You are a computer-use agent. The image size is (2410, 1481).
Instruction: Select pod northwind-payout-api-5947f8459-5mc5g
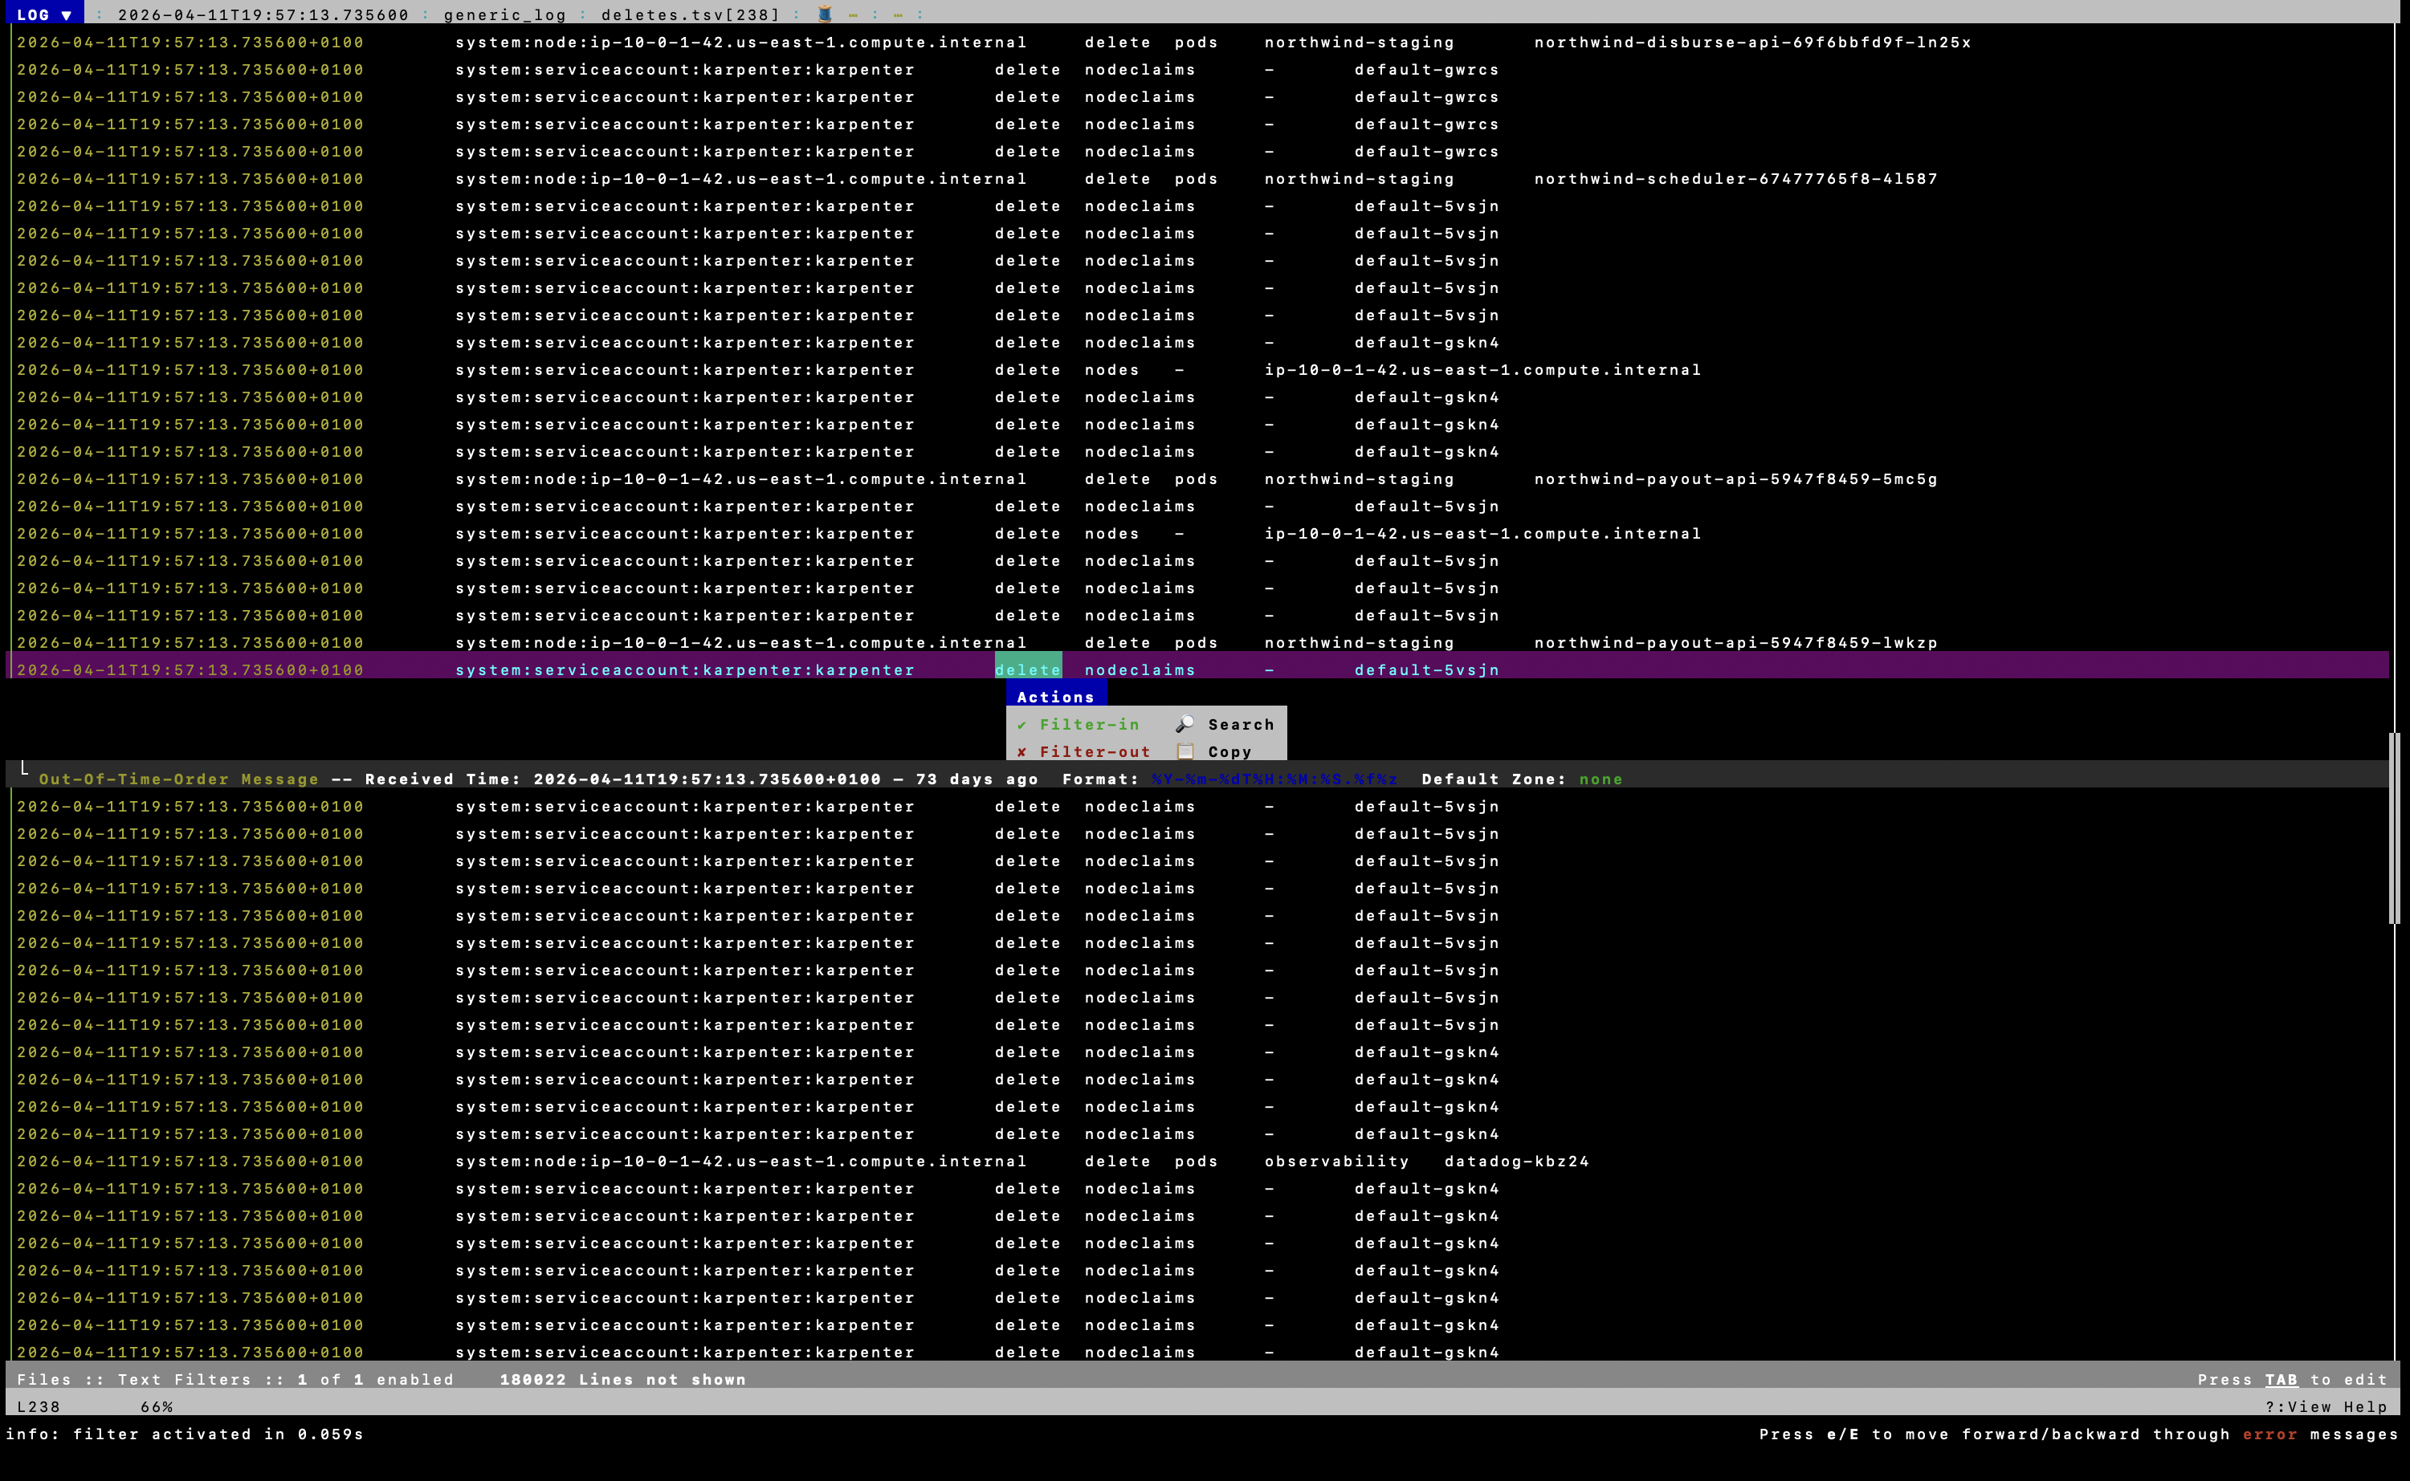[1736, 479]
